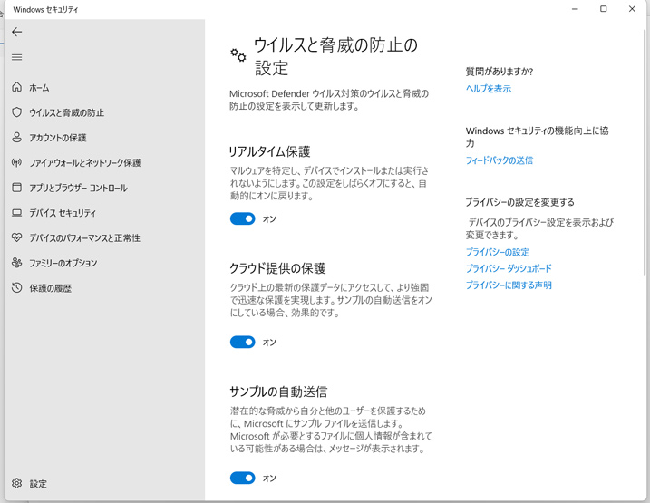Screen dimensions: 650x503
Task: Open ファイアウォールとネットワーク保護 page
Action: (x=85, y=163)
